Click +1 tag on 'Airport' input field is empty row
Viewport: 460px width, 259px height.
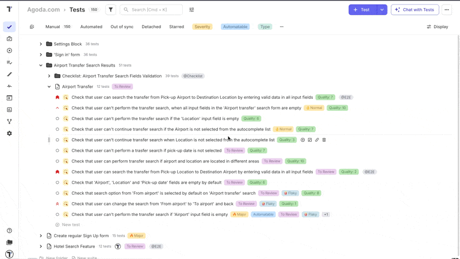(326, 214)
